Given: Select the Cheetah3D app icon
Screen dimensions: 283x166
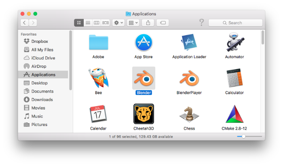Looking at the screenshot, I should 144,114.
